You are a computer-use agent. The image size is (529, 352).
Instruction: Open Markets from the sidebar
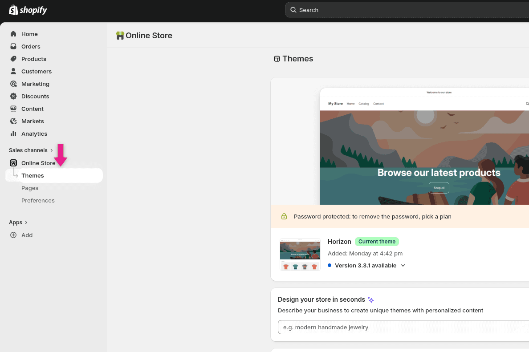[33, 121]
